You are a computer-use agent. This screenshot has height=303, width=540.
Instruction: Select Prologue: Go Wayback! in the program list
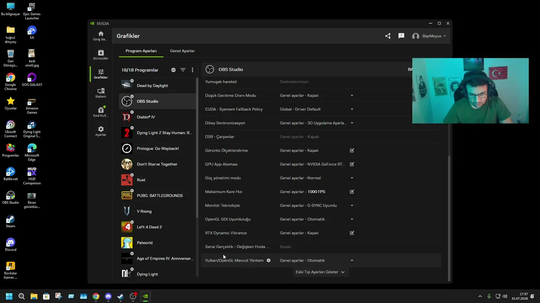click(x=157, y=149)
